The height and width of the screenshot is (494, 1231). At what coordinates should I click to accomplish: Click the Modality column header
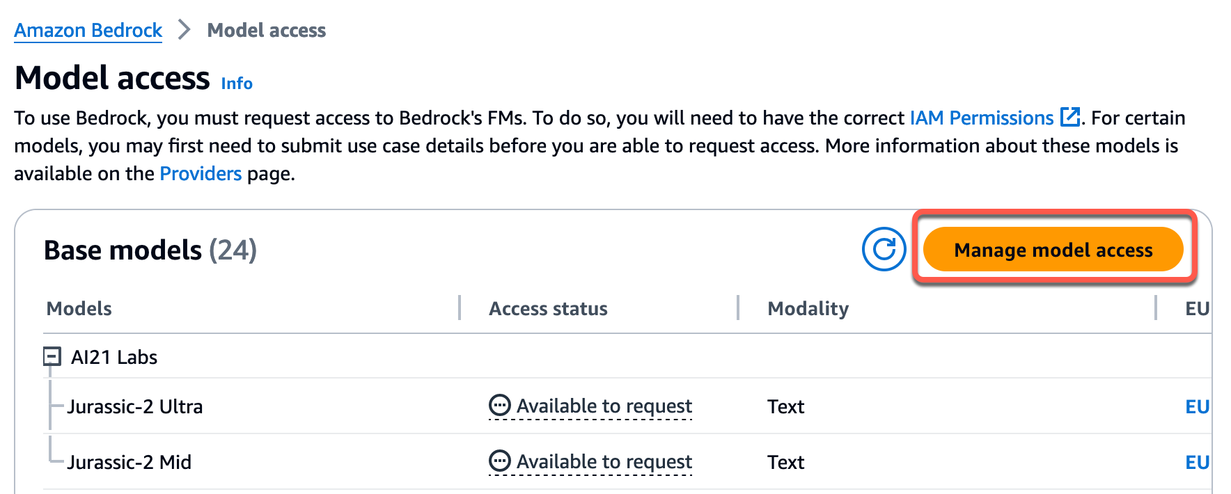coord(808,308)
